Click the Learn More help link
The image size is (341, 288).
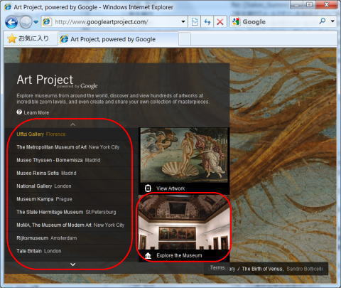tap(36, 112)
